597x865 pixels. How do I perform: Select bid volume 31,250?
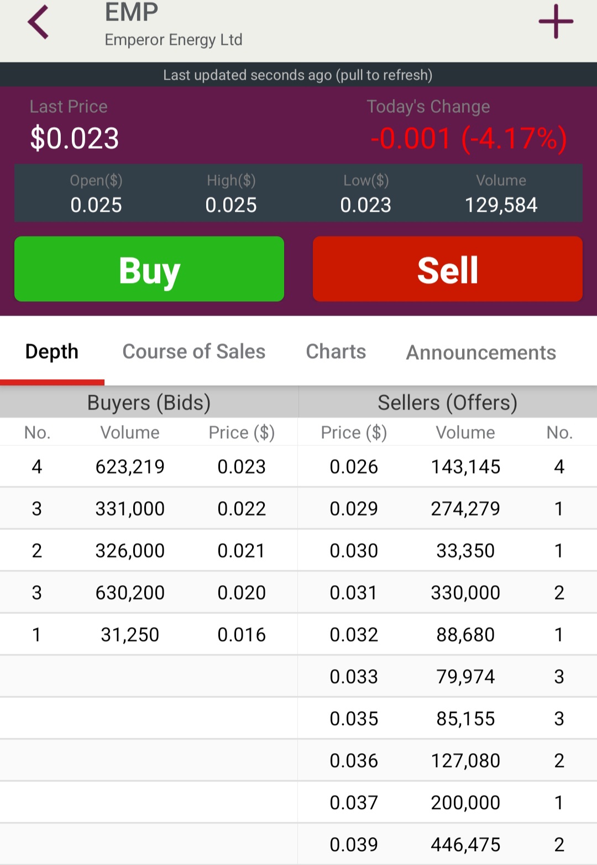(x=130, y=635)
